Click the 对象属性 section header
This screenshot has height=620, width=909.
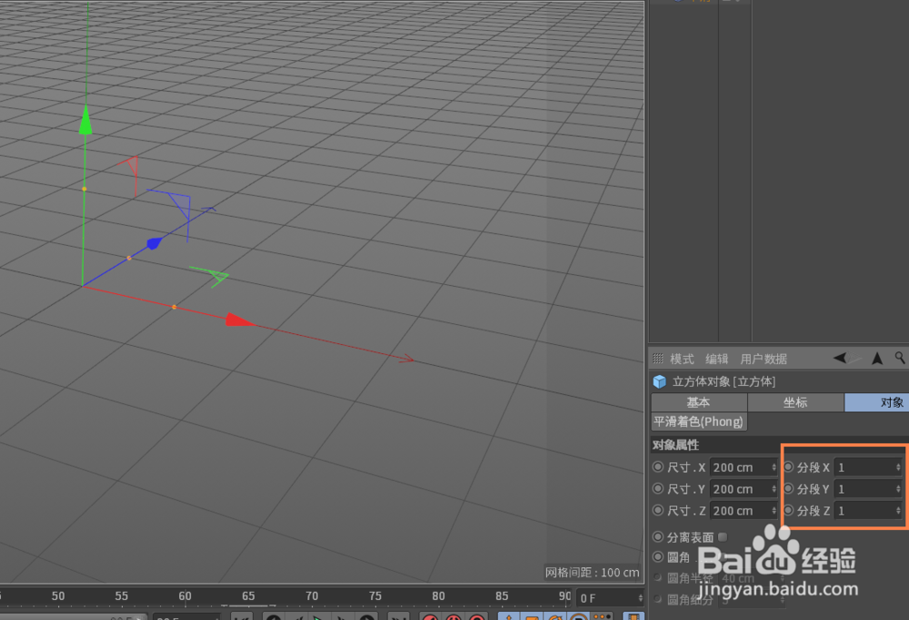tap(675, 445)
